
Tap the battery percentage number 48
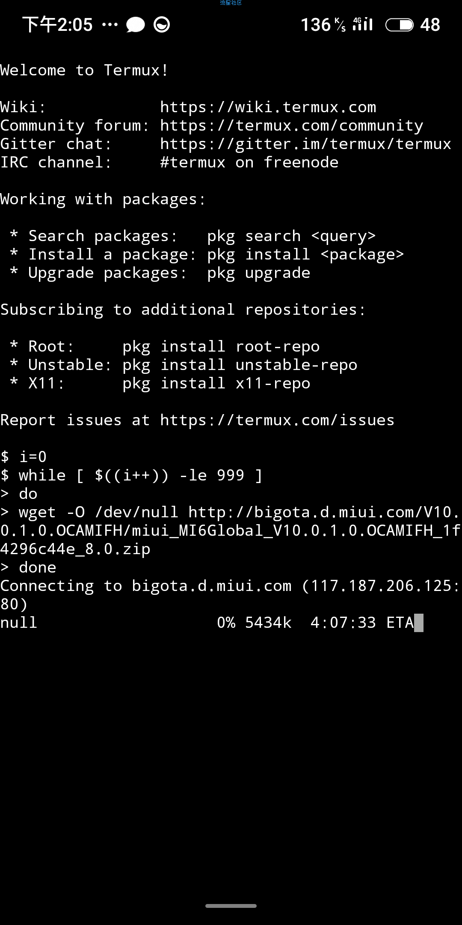pyautogui.click(x=430, y=25)
